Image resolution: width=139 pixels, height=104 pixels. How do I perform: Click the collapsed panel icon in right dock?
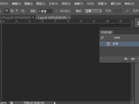[138, 23]
